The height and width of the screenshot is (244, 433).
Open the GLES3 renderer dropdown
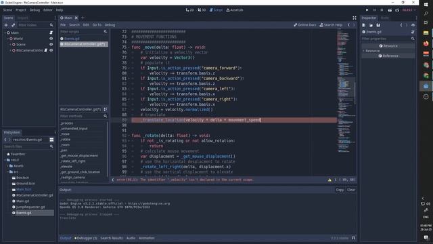click(x=409, y=10)
